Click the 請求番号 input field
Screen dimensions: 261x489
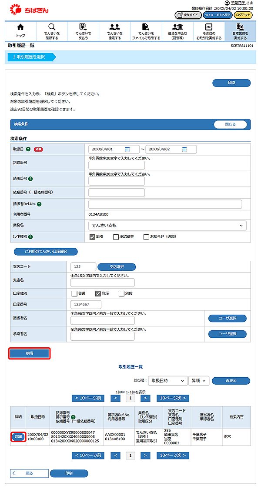(117, 181)
